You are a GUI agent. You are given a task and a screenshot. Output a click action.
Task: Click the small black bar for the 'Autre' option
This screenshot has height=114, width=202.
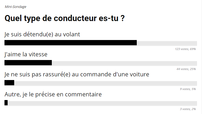(x=6, y=103)
